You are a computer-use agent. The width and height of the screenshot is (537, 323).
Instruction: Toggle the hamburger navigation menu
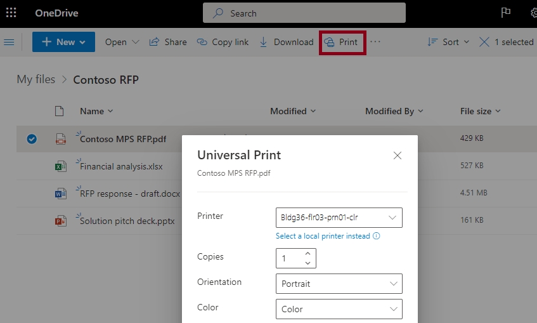click(9, 42)
